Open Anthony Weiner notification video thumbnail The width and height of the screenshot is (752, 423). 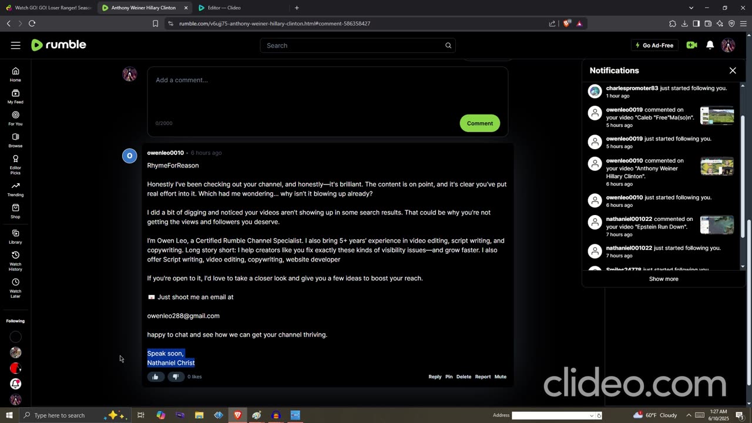tap(717, 167)
